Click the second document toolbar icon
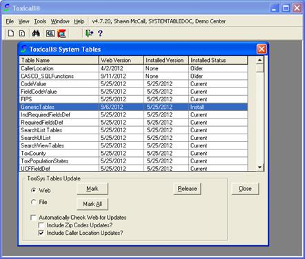This screenshot has height=259, width=305. click(22, 34)
